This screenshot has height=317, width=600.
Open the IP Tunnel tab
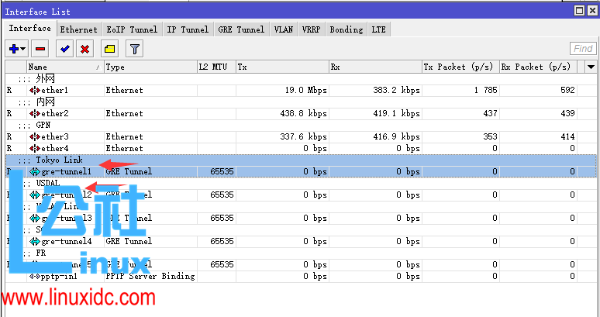point(188,29)
